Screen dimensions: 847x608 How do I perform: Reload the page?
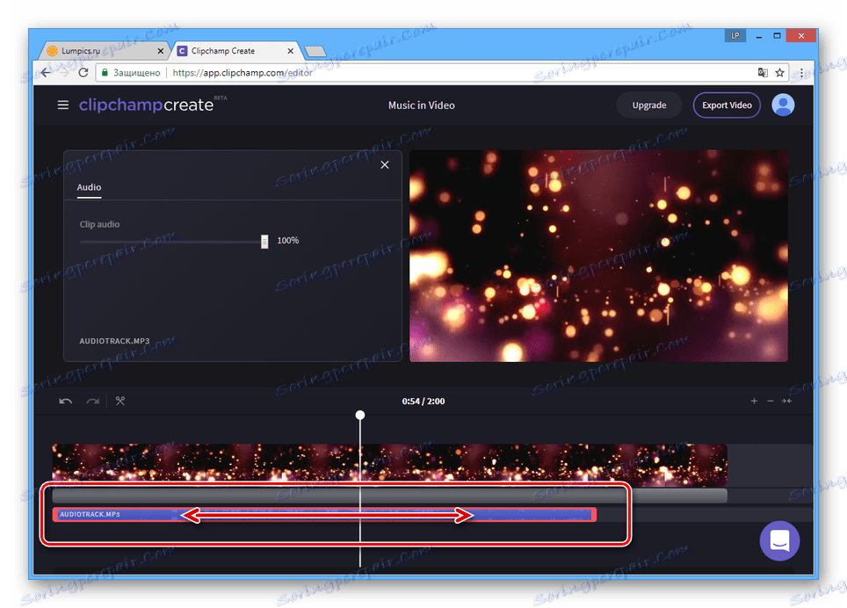pos(83,72)
